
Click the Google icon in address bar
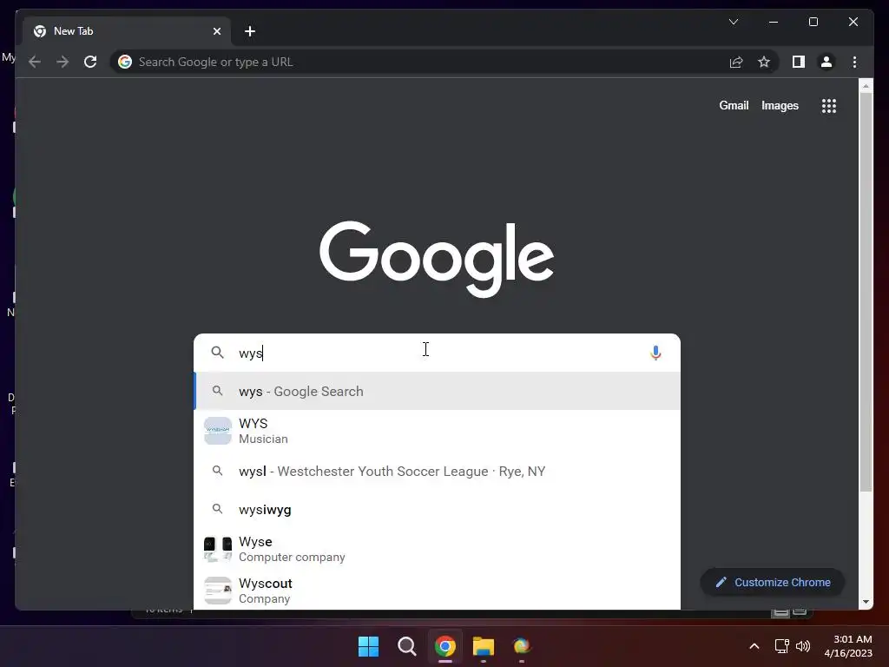[x=125, y=62]
